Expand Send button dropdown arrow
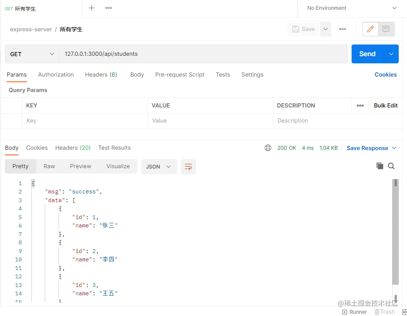407x316 pixels. pyautogui.click(x=391, y=54)
